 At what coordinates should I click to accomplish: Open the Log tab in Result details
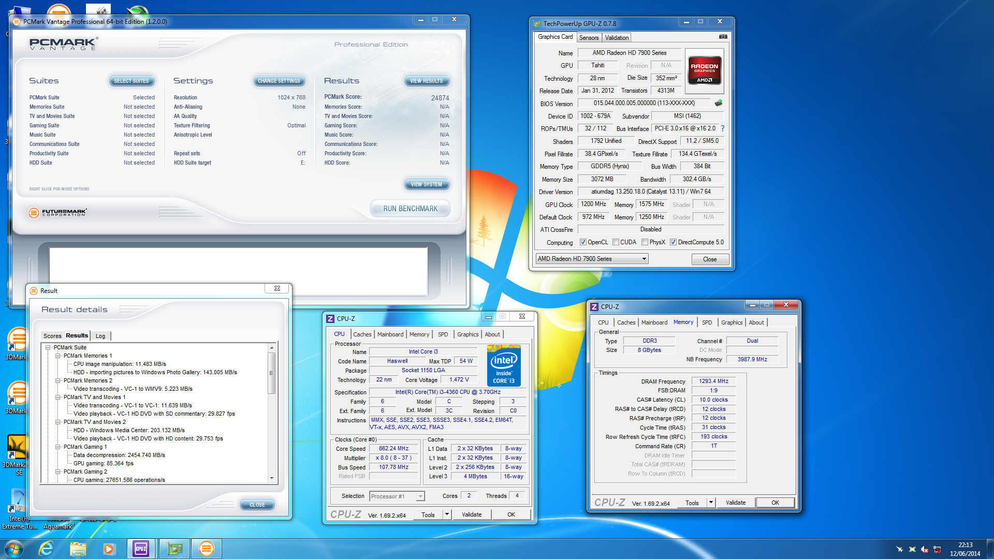pyautogui.click(x=100, y=336)
